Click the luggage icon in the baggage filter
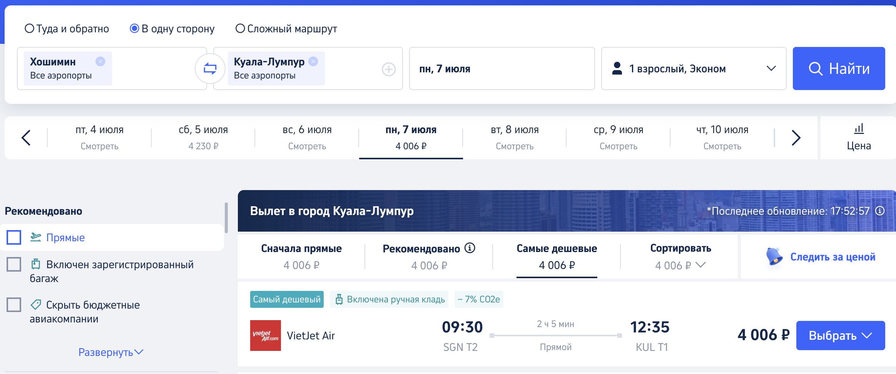This screenshot has height=374, width=896. click(36, 264)
